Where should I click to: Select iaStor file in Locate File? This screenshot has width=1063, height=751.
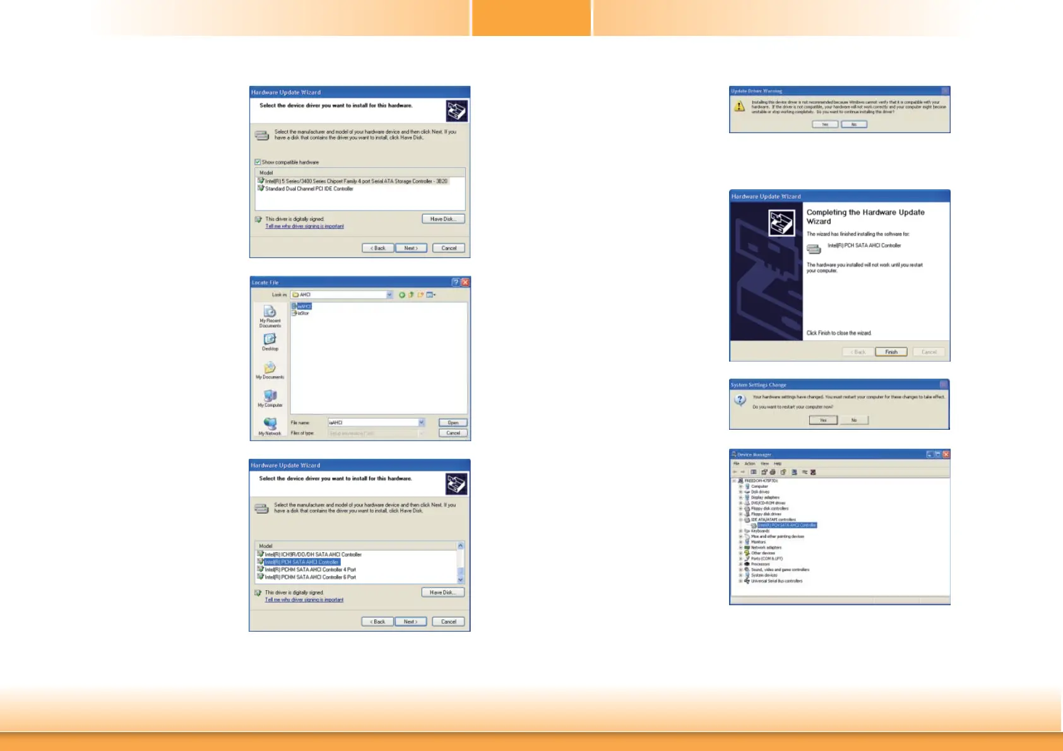[300, 314]
